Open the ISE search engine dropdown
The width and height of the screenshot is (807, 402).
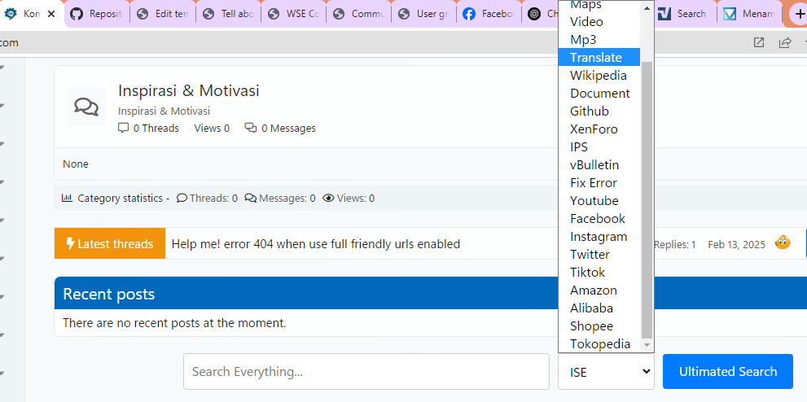point(607,371)
